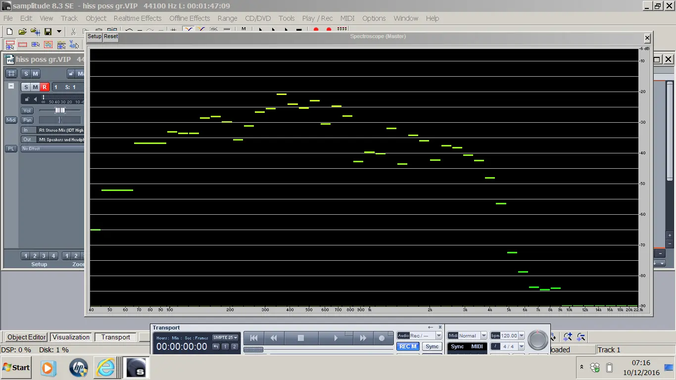The height and width of the screenshot is (380, 676).
Task: Click the Pan button on track 1
Action: pyautogui.click(x=27, y=120)
